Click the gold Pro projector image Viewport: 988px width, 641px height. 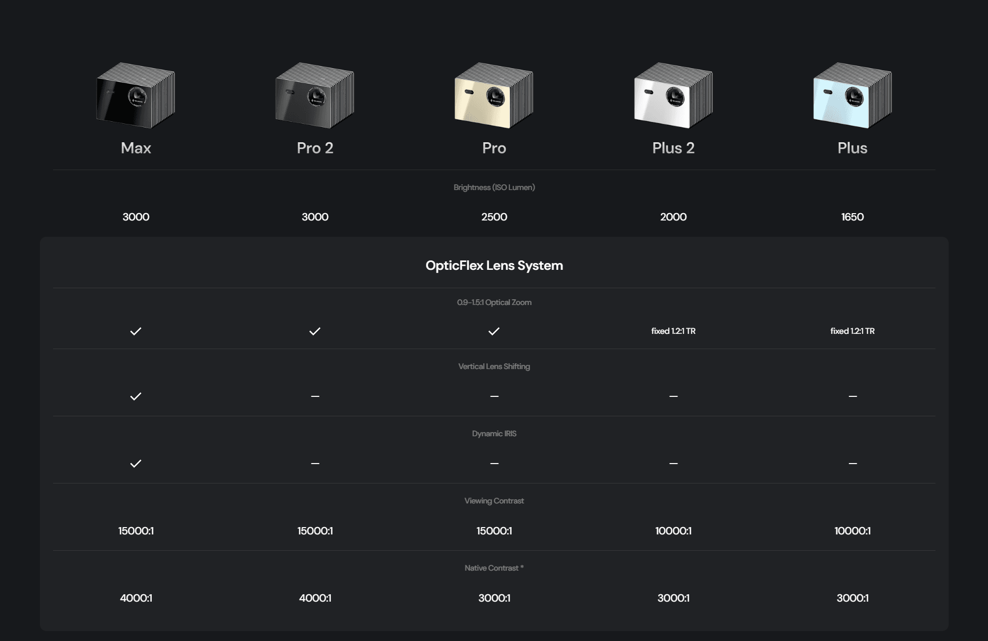pos(494,96)
